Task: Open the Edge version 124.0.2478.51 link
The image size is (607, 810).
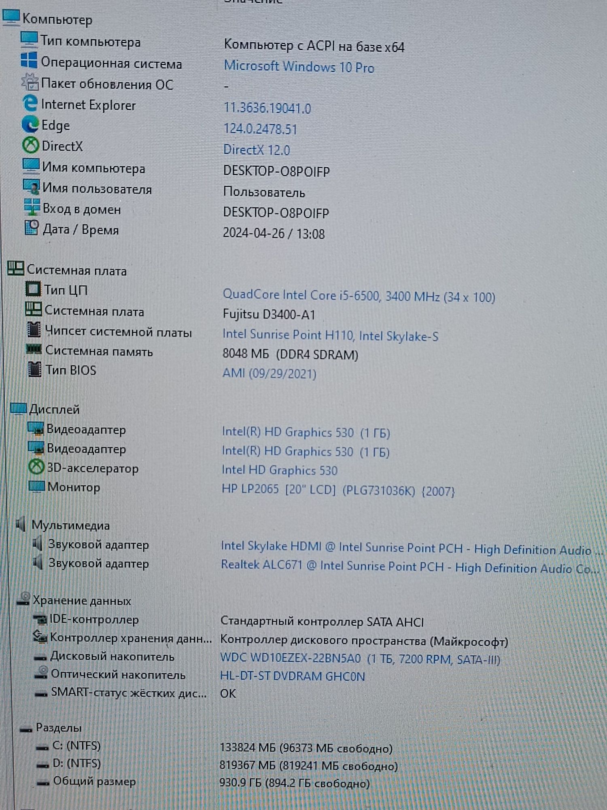Action: coord(260,129)
